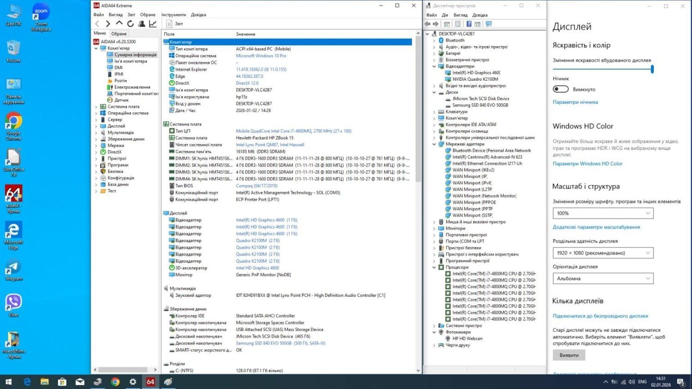This screenshot has height=389, width=692.
Task: Open the Звіт report toolbar button
Action: (x=174, y=24)
